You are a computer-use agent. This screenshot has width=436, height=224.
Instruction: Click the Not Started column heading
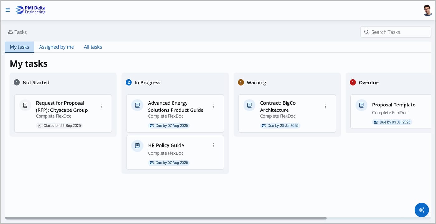click(x=36, y=82)
